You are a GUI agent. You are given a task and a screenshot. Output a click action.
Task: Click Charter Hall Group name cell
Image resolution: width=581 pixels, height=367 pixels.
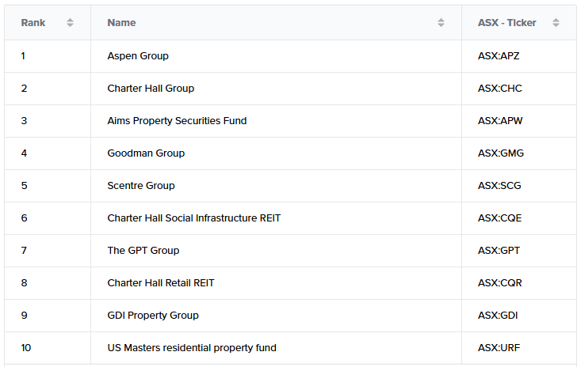tap(151, 89)
